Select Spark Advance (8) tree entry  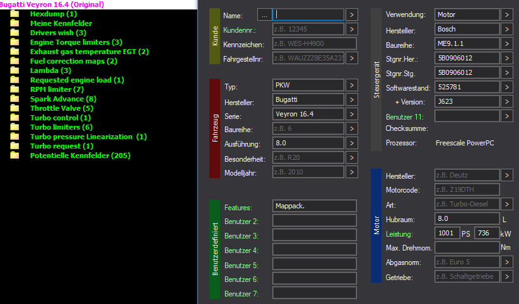pyautogui.click(x=63, y=99)
